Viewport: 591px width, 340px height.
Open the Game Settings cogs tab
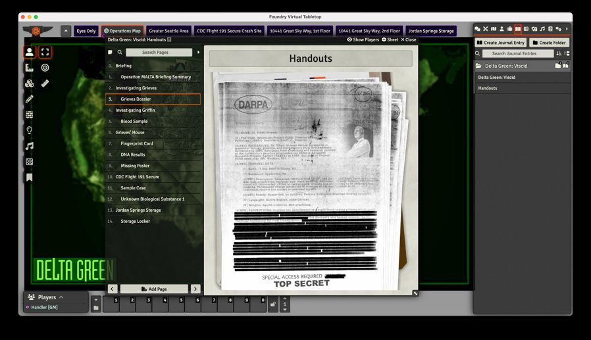(559, 29)
